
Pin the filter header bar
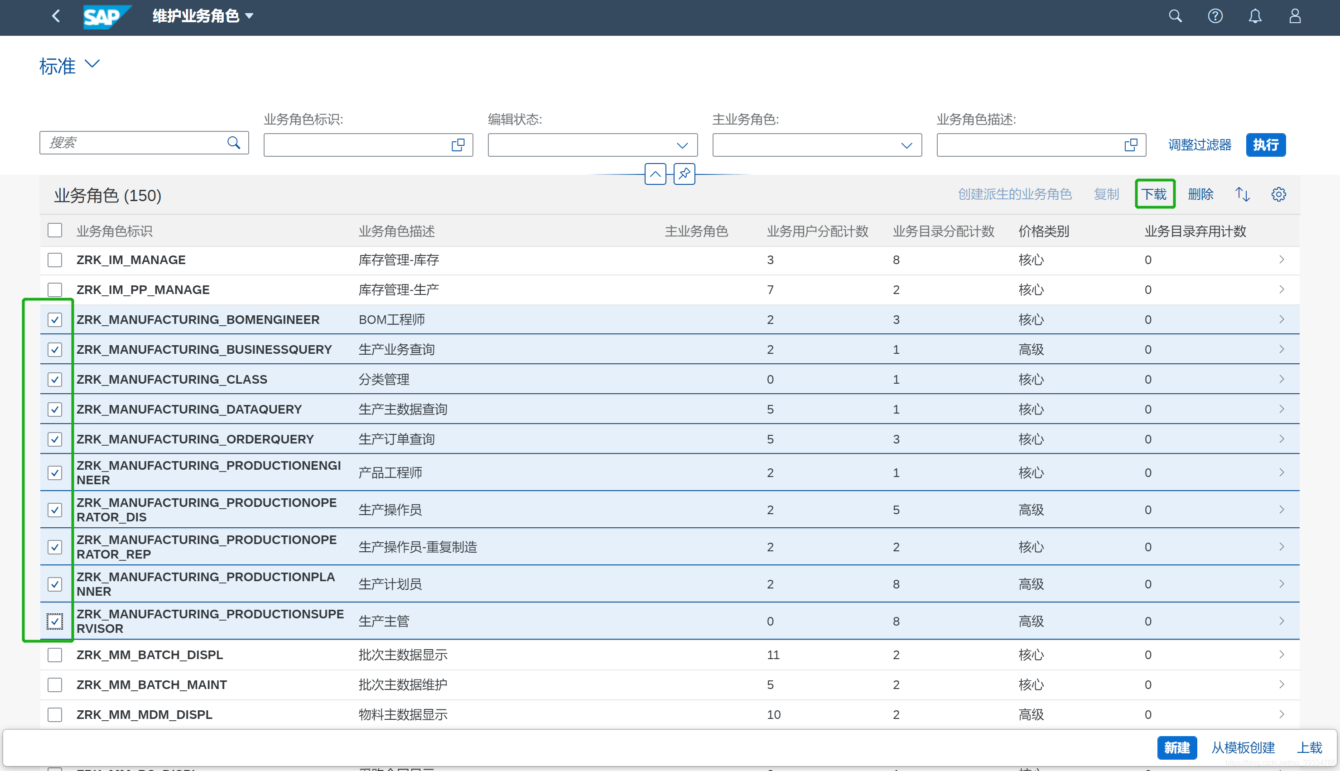coord(684,173)
